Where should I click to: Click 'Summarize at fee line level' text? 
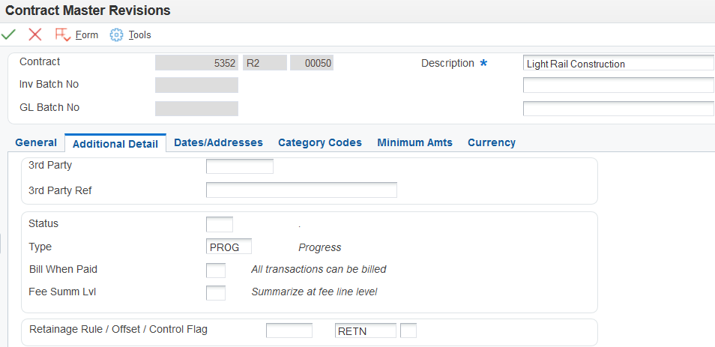point(314,292)
